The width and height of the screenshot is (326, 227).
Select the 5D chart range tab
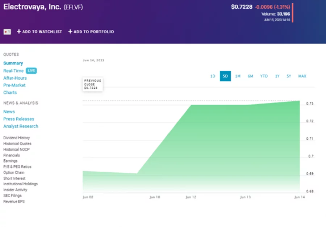click(225, 76)
